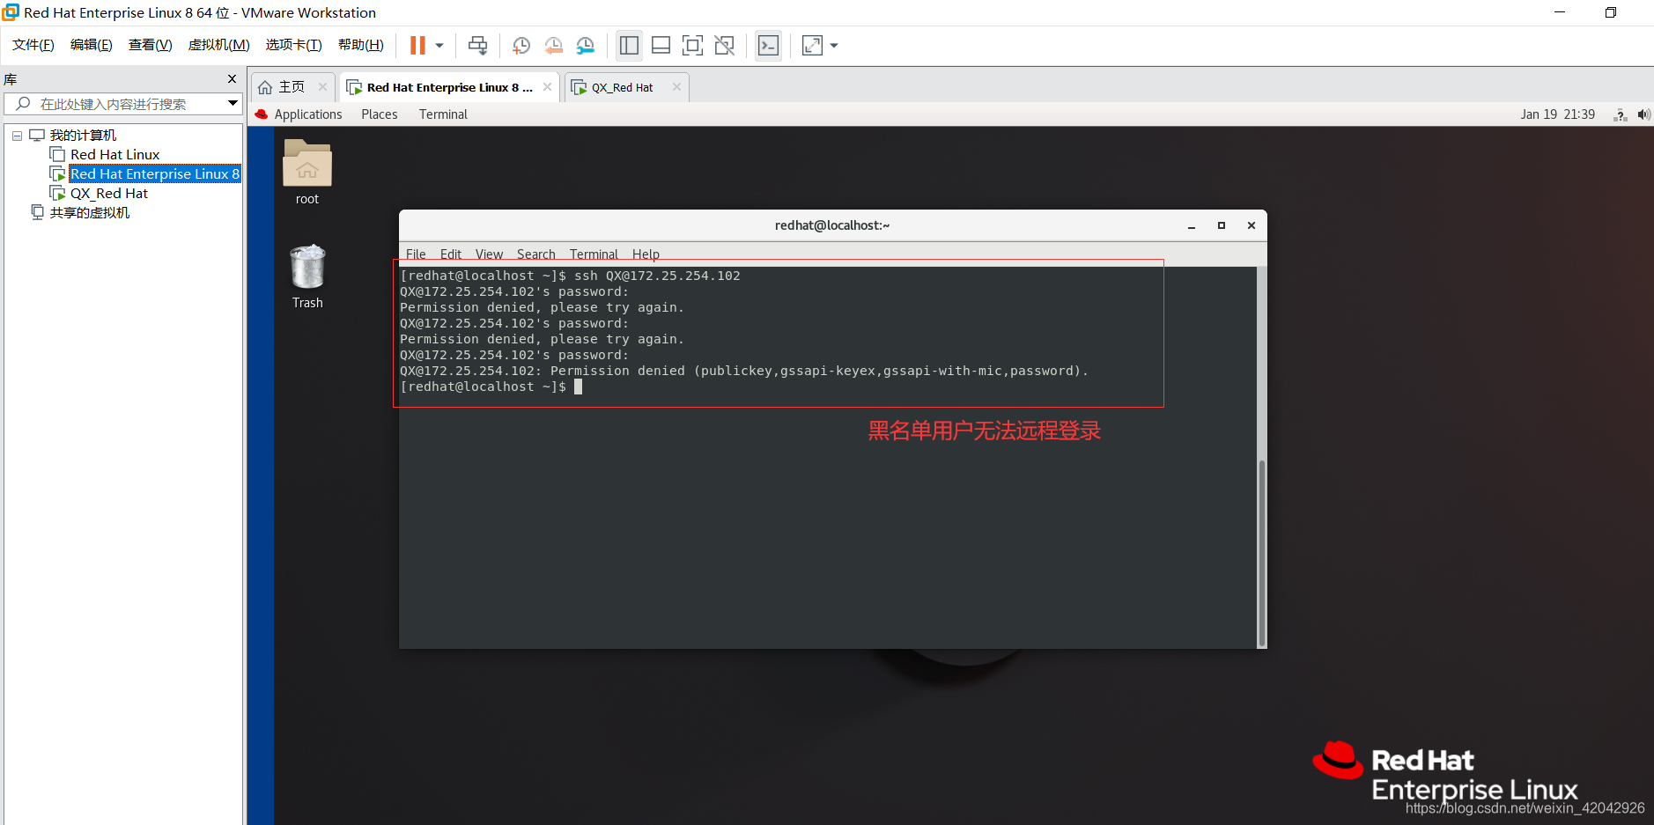Click the terminal vertical scrollbar
1654x825 pixels.
coord(1262,553)
